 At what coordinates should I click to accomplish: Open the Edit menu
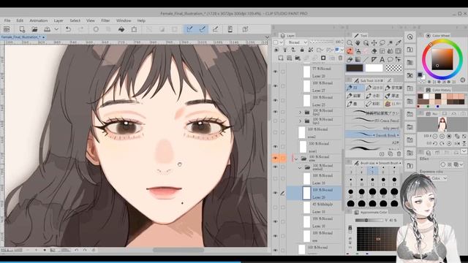tap(20, 20)
